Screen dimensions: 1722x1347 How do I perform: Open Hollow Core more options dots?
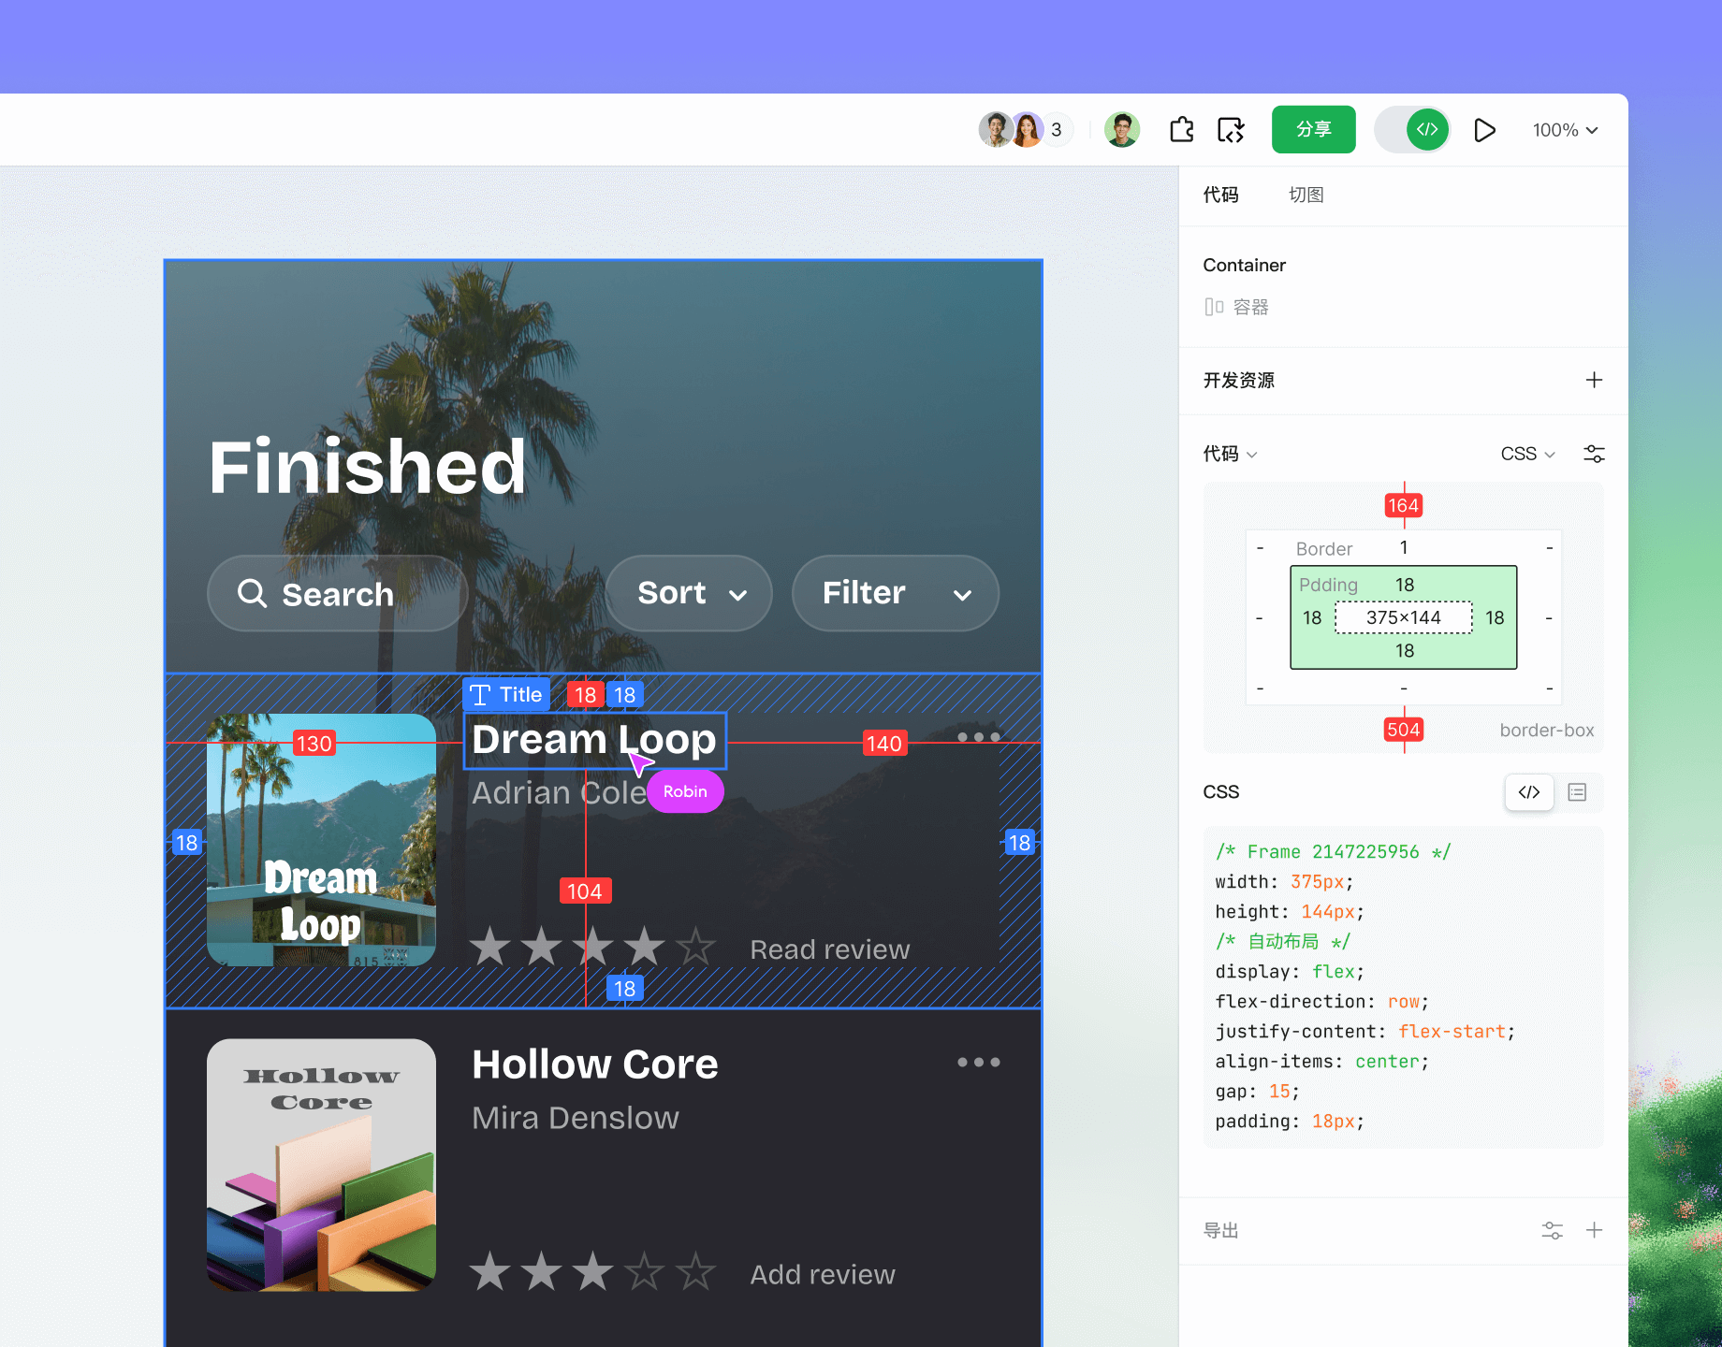pos(978,1062)
